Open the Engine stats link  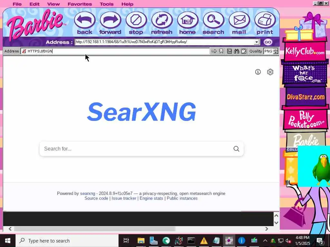coord(151,198)
